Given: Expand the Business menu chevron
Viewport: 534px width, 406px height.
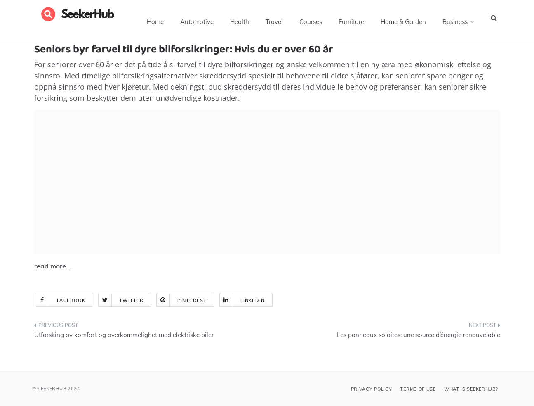Looking at the screenshot, I should coord(472,22).
